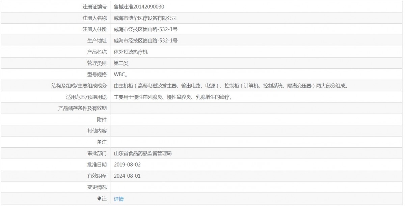Click model specification value WBC。

tap(120, 75)
